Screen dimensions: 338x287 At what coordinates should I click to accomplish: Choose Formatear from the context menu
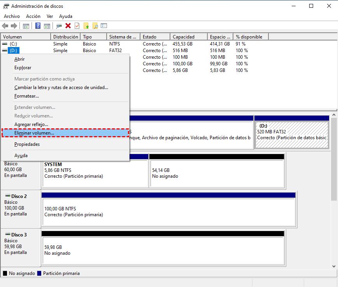coord(26,96)
